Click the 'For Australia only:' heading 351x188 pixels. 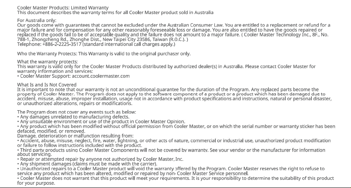click(x=37, y=20)
